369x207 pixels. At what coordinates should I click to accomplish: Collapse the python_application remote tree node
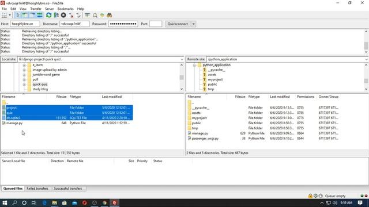[x=194, y=65]
